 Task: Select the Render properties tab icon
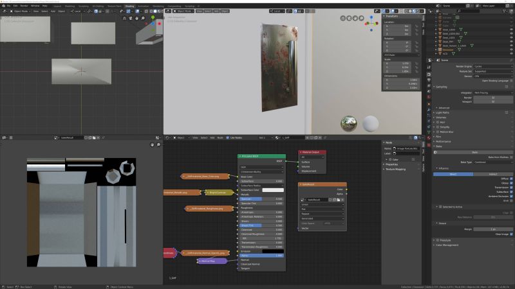[x=429, y=74]
